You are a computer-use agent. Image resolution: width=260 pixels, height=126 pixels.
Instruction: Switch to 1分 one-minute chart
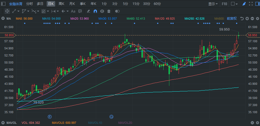104,4
